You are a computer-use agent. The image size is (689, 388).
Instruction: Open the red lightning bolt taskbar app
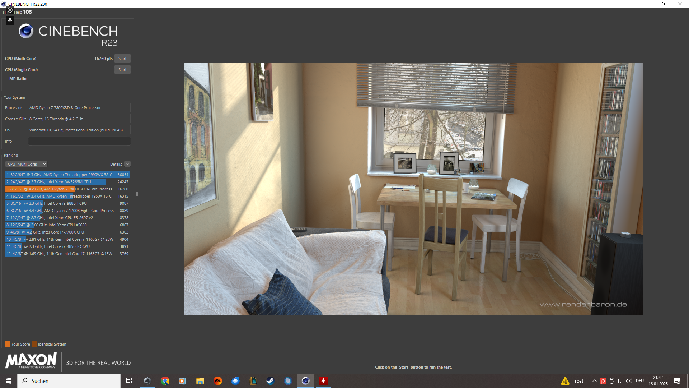(x=323, y=381)
